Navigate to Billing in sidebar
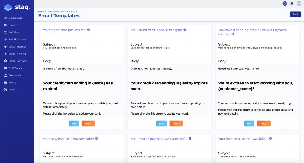The image size is (304, 163). click(12, 82)
